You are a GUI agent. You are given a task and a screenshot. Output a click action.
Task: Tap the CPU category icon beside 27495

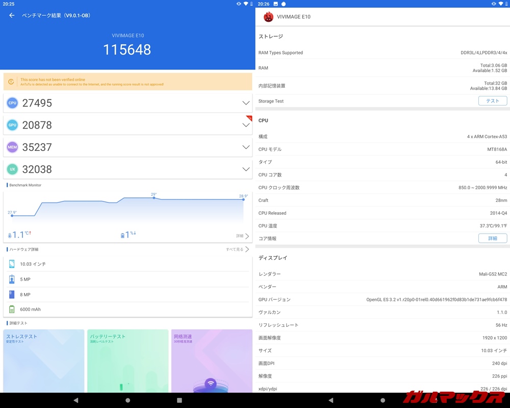pos(12,103)
